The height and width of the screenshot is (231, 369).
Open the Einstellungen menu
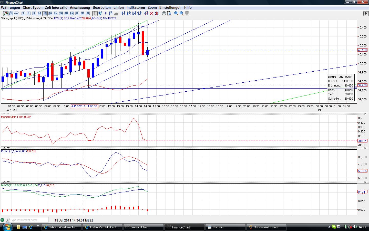170,7
